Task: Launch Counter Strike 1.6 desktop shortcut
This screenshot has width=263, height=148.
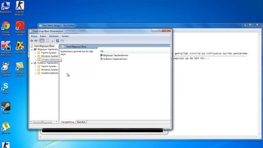Action: 20,8
